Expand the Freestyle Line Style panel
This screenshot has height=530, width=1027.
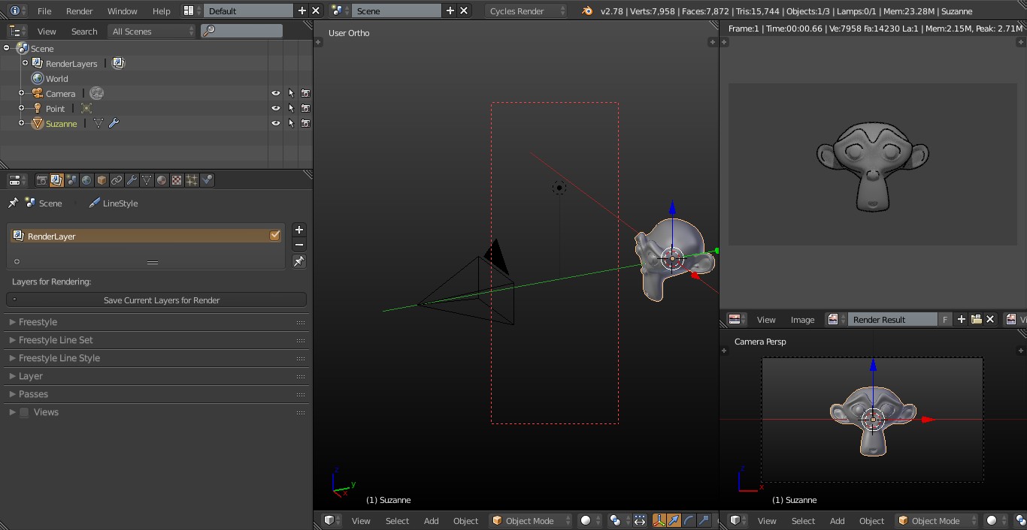click(x=59, y=358)
